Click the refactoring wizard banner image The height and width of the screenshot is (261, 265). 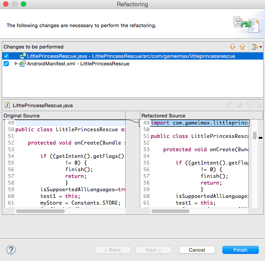246,24
